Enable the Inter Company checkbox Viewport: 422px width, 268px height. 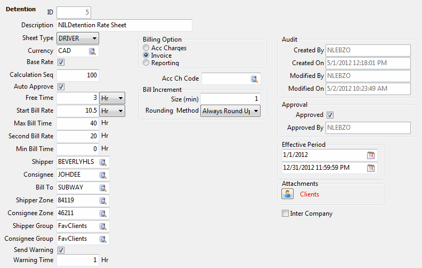tap(285, 214)
